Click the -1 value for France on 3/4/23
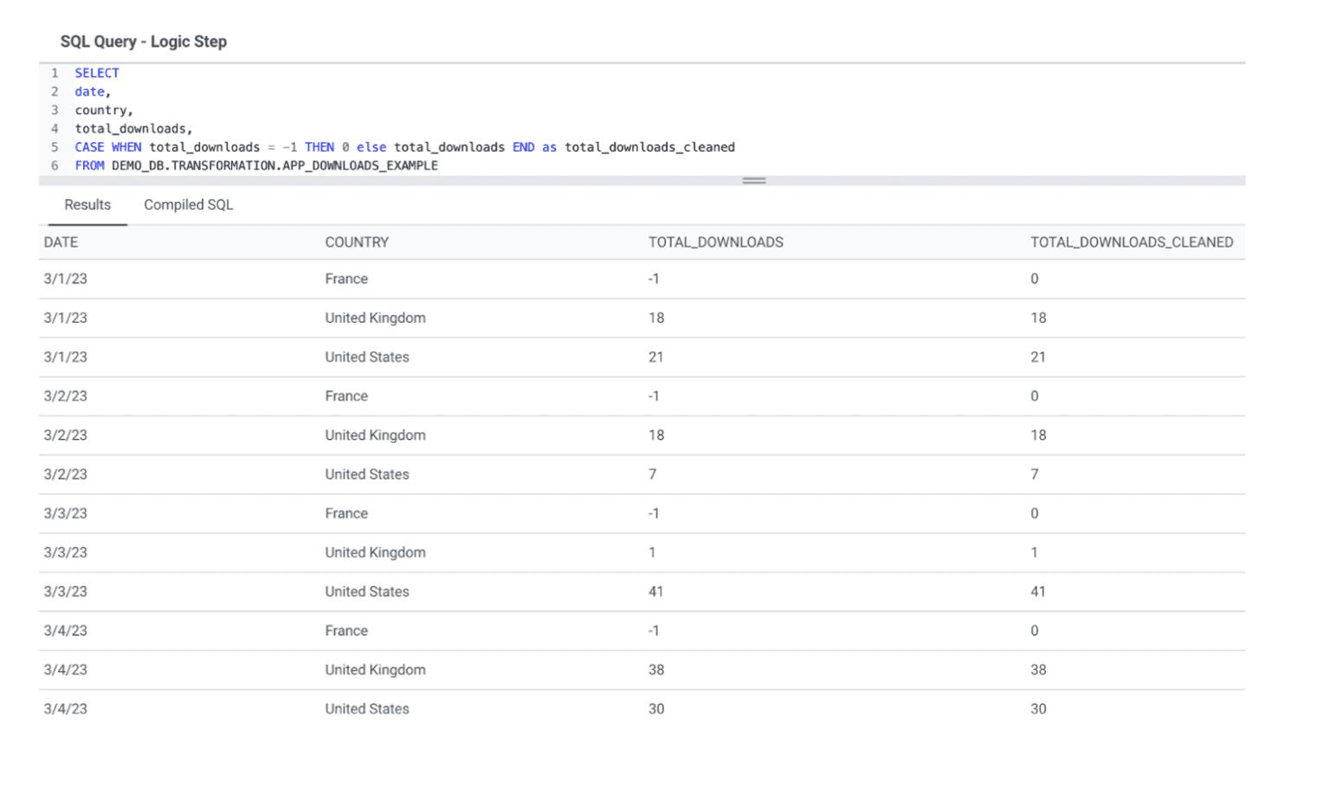This screenshot has width=1330, height=787. [655, 630]
